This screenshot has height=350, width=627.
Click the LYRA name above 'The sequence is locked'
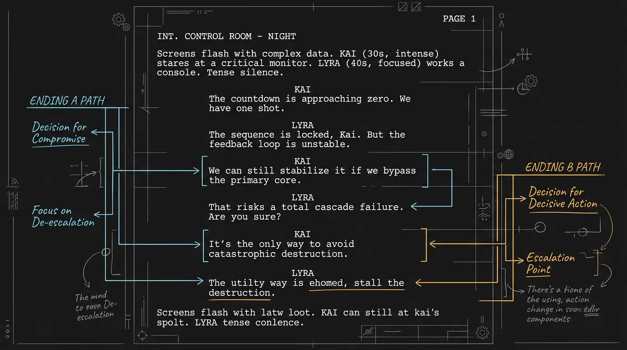303,125
